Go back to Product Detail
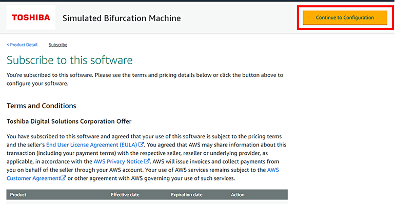Image resolution: width=395 pixels, height=204 pixels. [x=22, y=45]
